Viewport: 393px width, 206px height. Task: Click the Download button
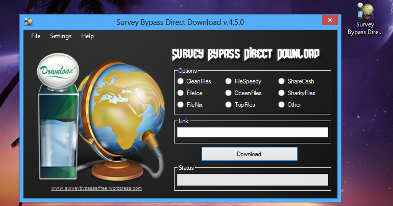250,154
